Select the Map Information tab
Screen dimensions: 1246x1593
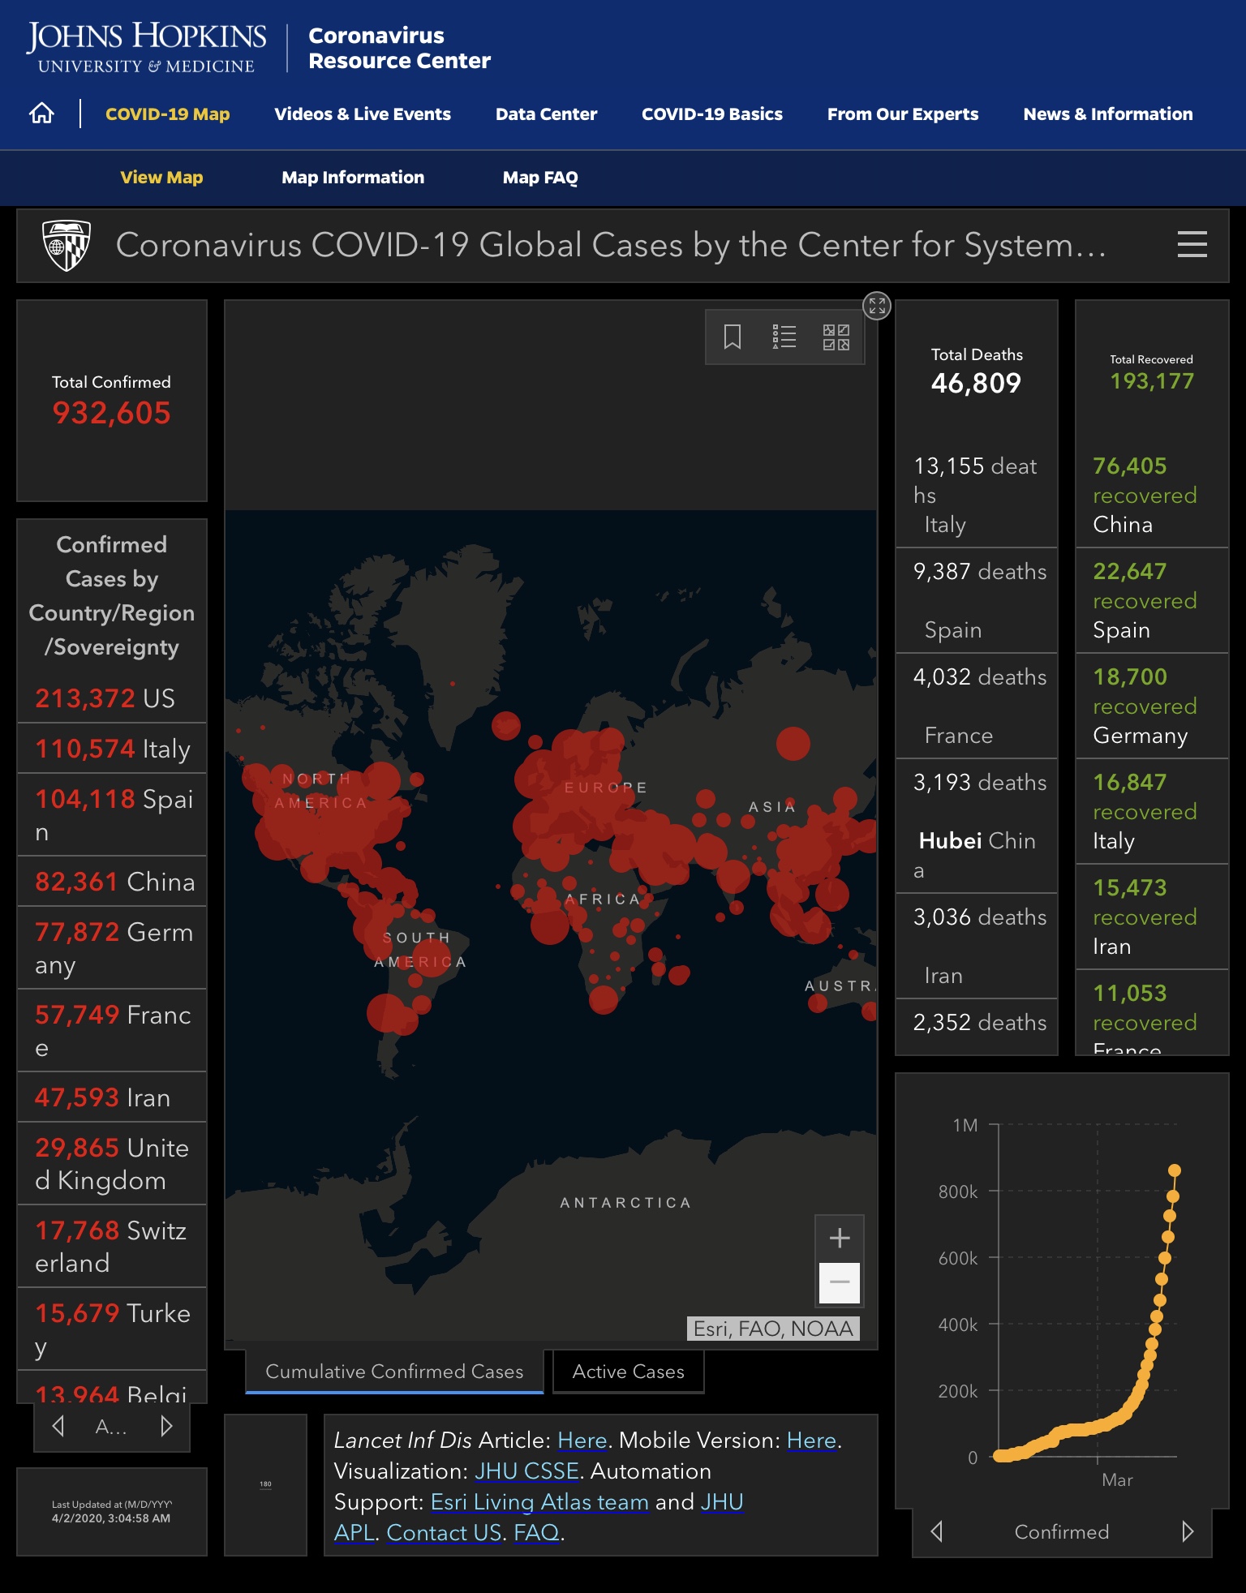pos(353,178)
